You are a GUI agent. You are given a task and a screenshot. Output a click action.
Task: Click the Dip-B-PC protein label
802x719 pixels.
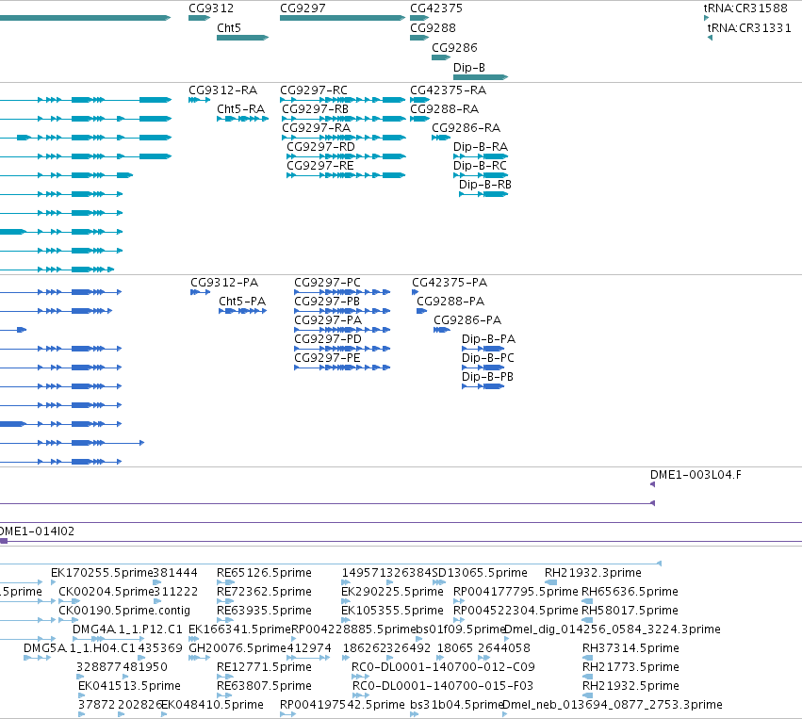pyautogui.click(x=487, y=358)
